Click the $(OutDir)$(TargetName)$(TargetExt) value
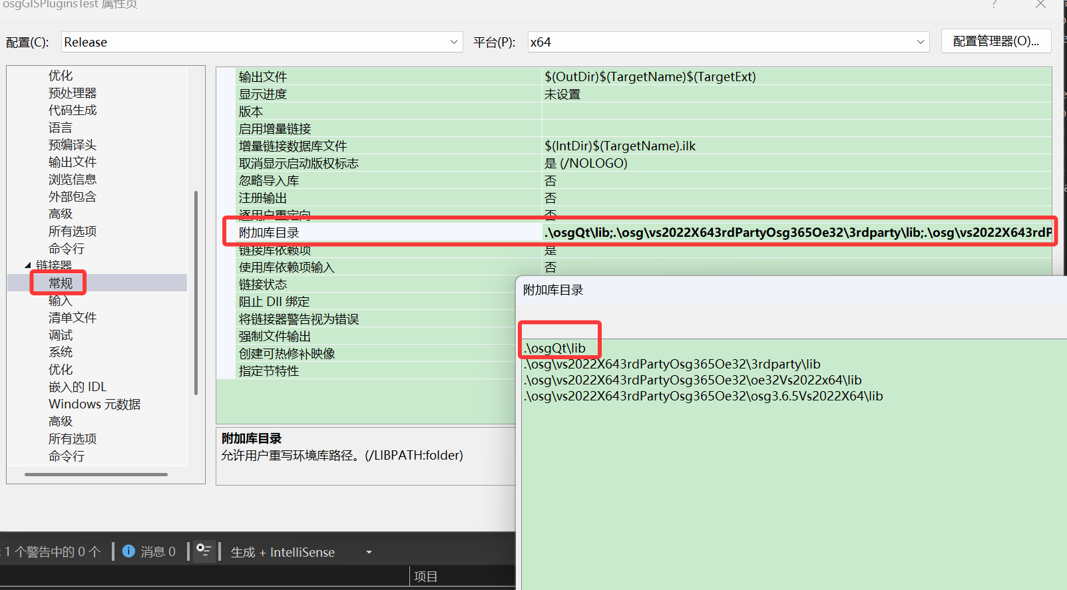This screenshot has height=590, width=1067. coord(650,76)
